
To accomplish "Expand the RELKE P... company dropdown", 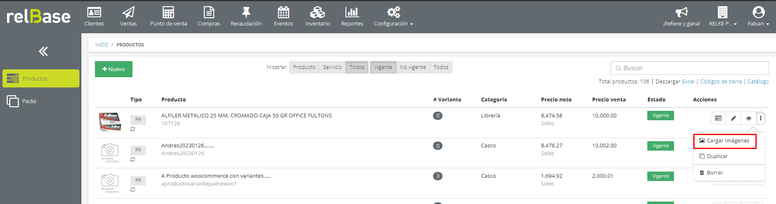I will coord(723,16).
